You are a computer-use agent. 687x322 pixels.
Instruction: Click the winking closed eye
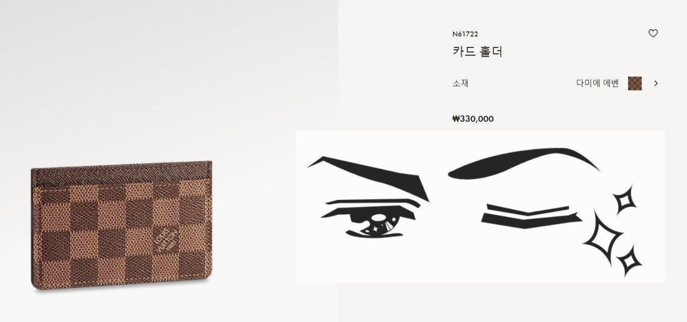click(x=530, y=215)
